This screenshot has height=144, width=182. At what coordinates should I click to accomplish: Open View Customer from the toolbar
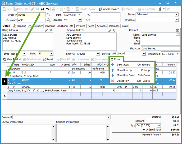(109, 9)
